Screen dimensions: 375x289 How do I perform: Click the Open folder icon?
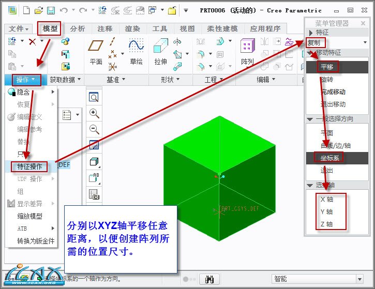[38, 10]
